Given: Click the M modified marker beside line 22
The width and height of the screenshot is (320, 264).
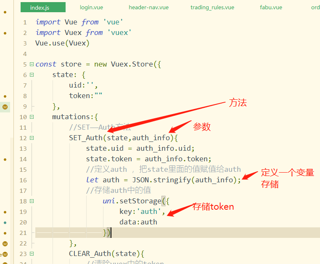Looking at the screenshot, I should [x=5, y=243].
